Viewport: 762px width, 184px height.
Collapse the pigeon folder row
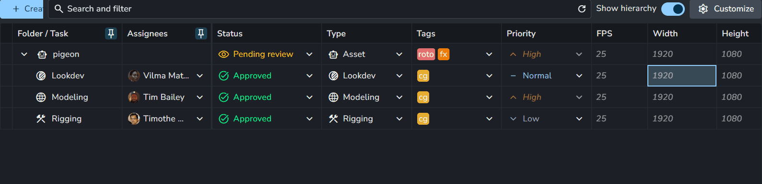pyautogui.click(x=24, y=54)
